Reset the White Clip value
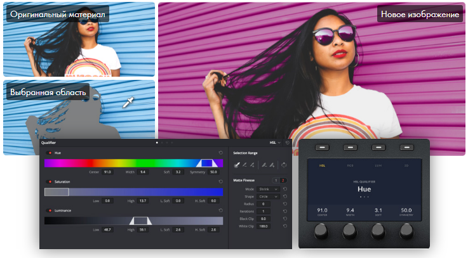Screen dimensions: 475x258 (x=285, y=226)
